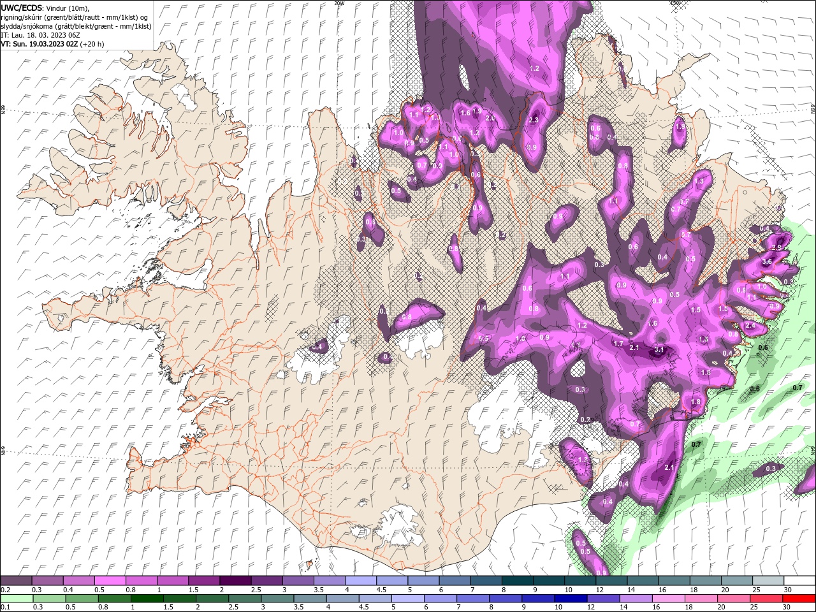Pick the light periwinkle 4 swatch in the snow scale
The image size is (816, 612).
[x=361, y=580]
